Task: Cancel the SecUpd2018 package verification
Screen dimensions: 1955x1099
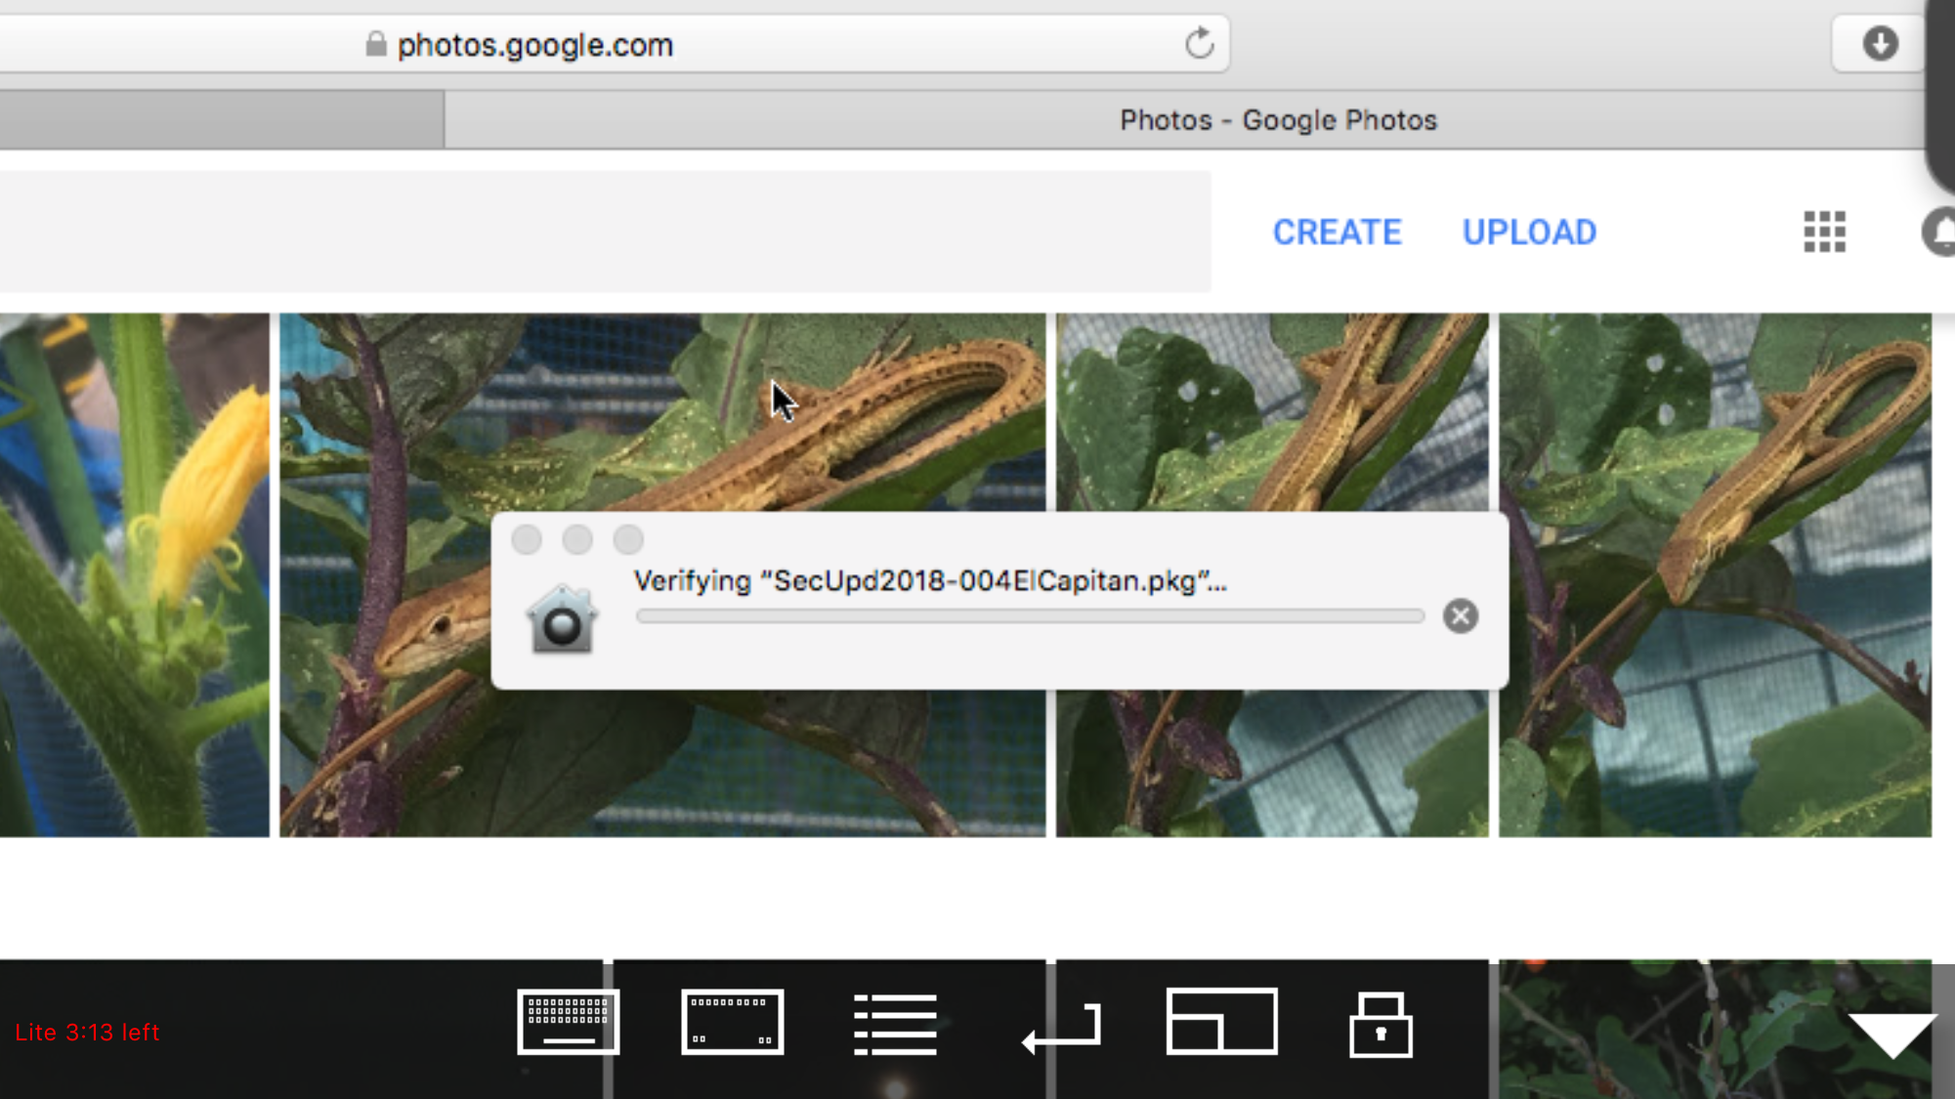Action: 1460,616
